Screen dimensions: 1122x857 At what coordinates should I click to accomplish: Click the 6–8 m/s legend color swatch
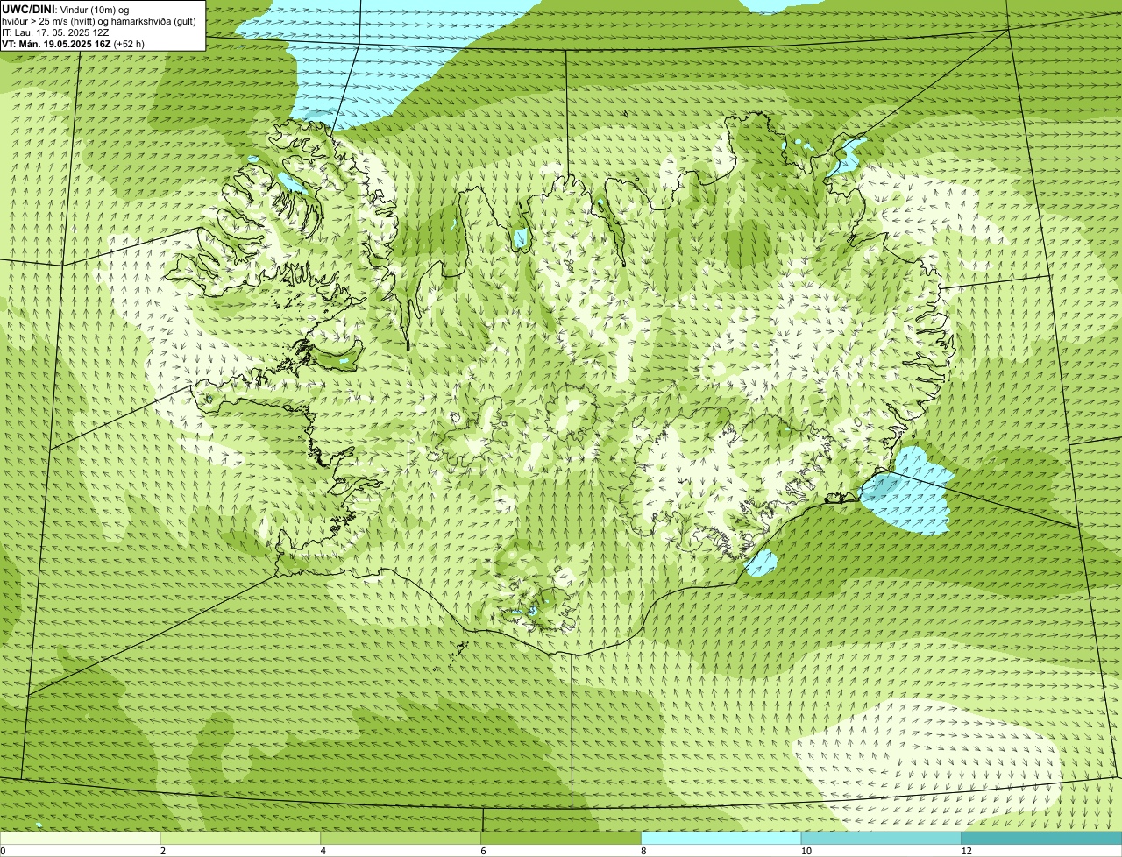point(562,839)
